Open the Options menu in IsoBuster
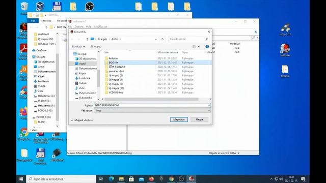Screen dimensions: 326x183 click(79, 26)
